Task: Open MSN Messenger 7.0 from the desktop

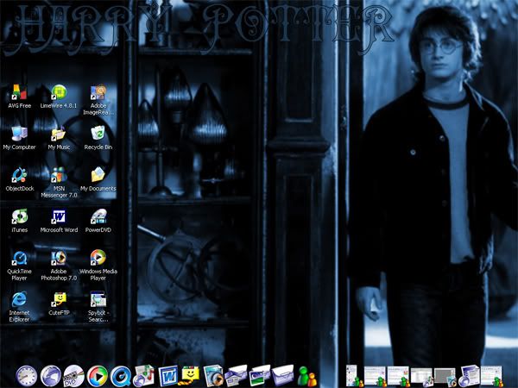Action: tap(59, 183)
